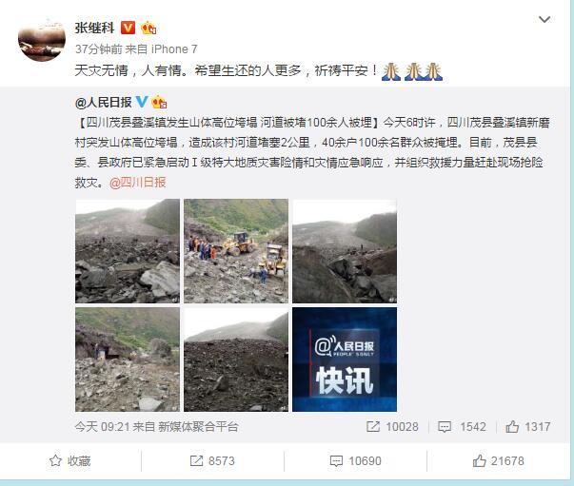
Task: Open the 快讯 People's Daily image
Action: pos(345,360)
